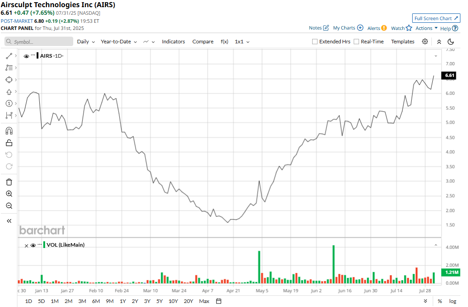Open the custom date range calendar
The image size is (468, 307).
(x=219, y=301)
